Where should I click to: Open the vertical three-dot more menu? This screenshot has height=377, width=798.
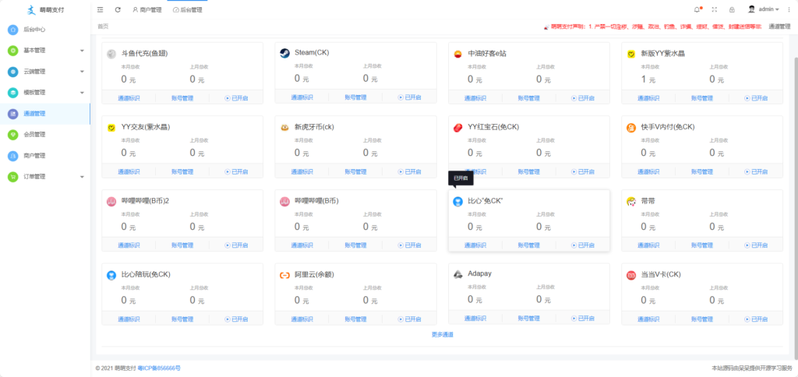click(789, 9)
